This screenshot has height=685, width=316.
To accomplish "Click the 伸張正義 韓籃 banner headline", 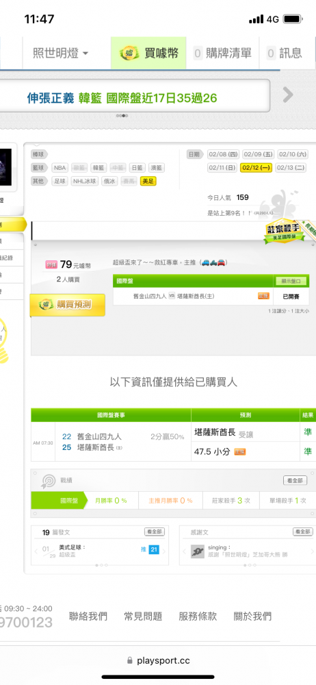I will tap(122, 98).
